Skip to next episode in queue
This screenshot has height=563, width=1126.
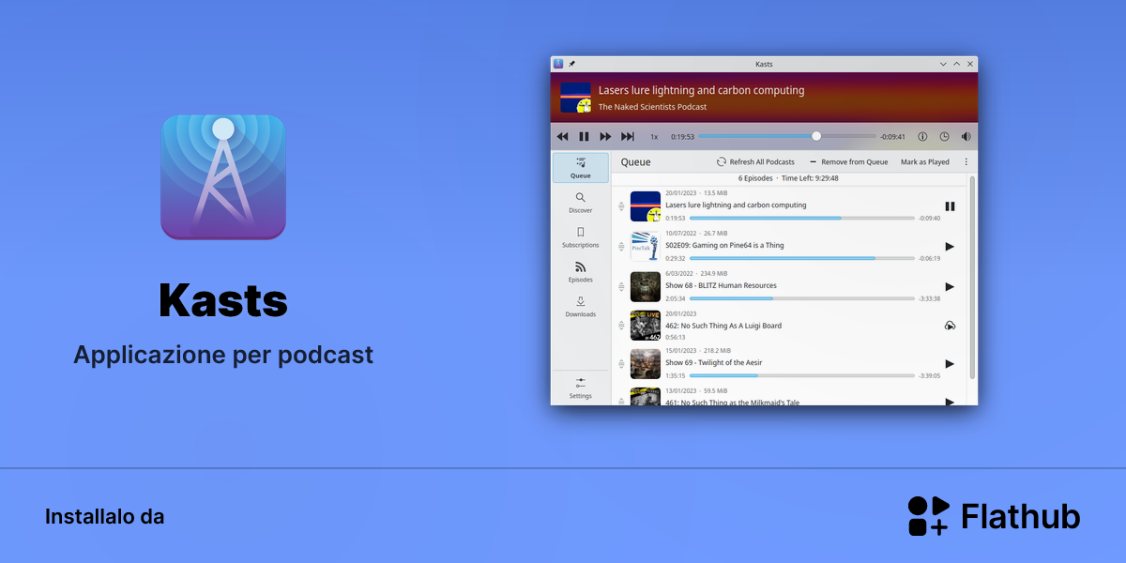point(628,136)
